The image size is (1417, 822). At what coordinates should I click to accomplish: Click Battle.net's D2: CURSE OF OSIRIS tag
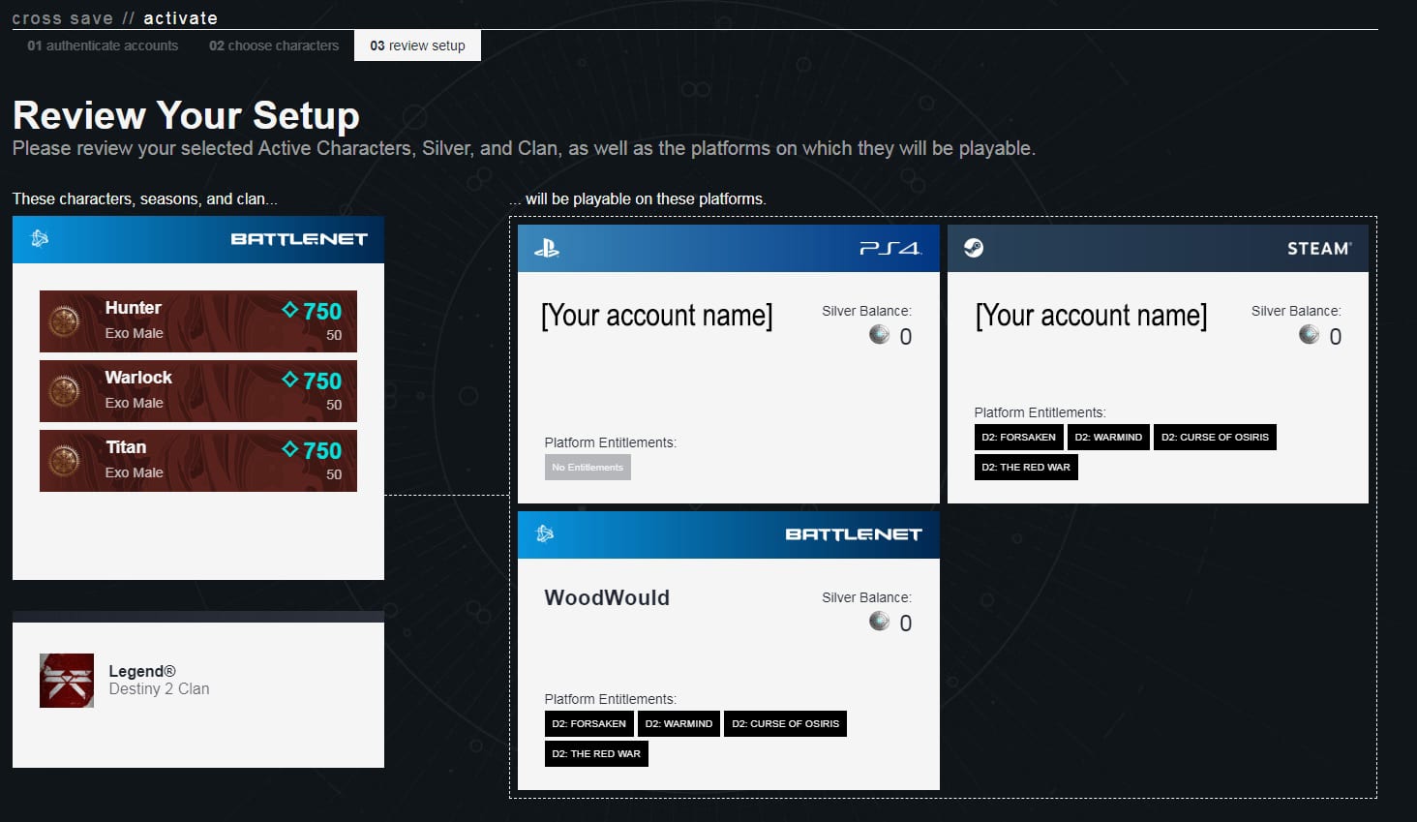[x=785, y=724]
